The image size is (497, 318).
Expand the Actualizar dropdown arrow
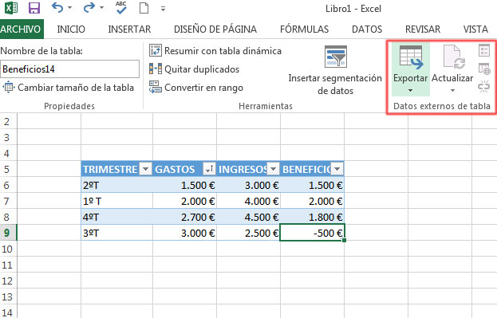(452, 91)
